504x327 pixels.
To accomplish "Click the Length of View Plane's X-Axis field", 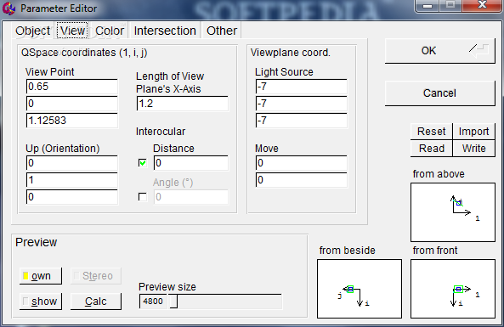I will 183,104.
